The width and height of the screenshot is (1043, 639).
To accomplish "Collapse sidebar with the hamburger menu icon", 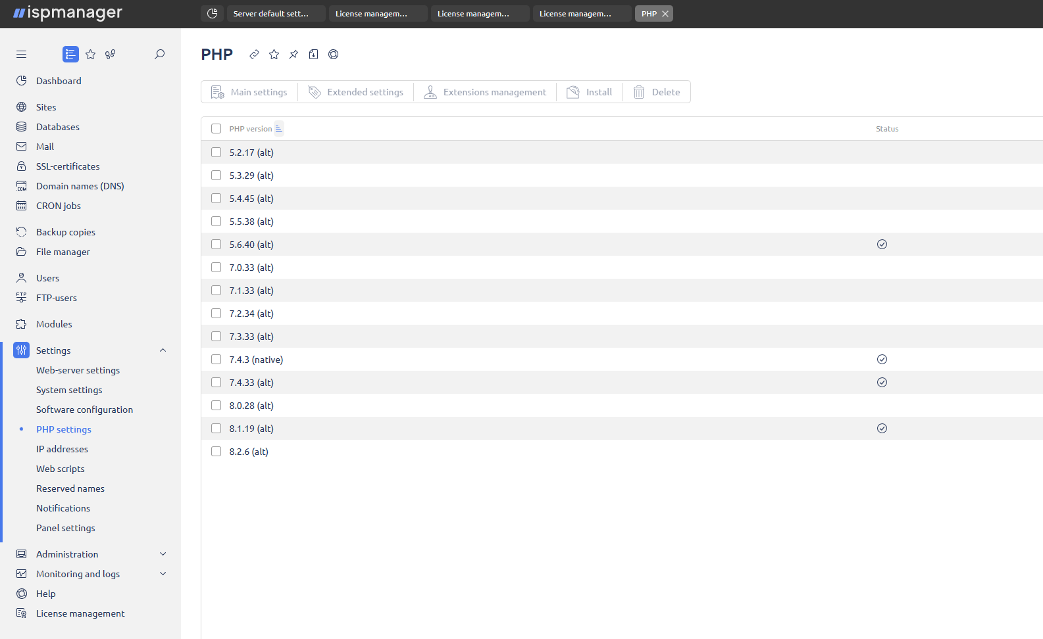I will pos(21,54).
